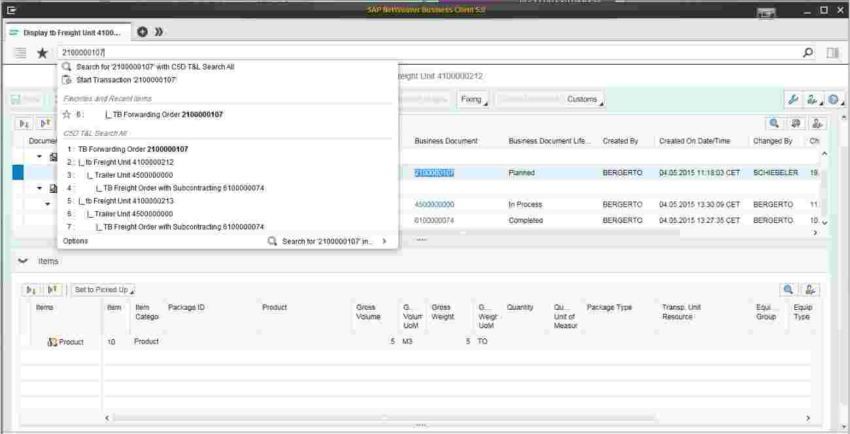This screenshot has height=434, width=850.
Task: Toggle the side panel icon beside search
Action: (832, 53)
